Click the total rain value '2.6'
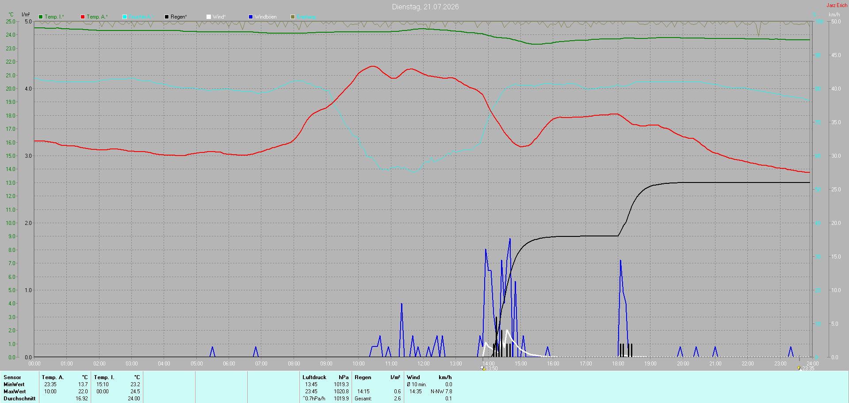Viewport: 849px width, 403px height. tap(398, 399)
